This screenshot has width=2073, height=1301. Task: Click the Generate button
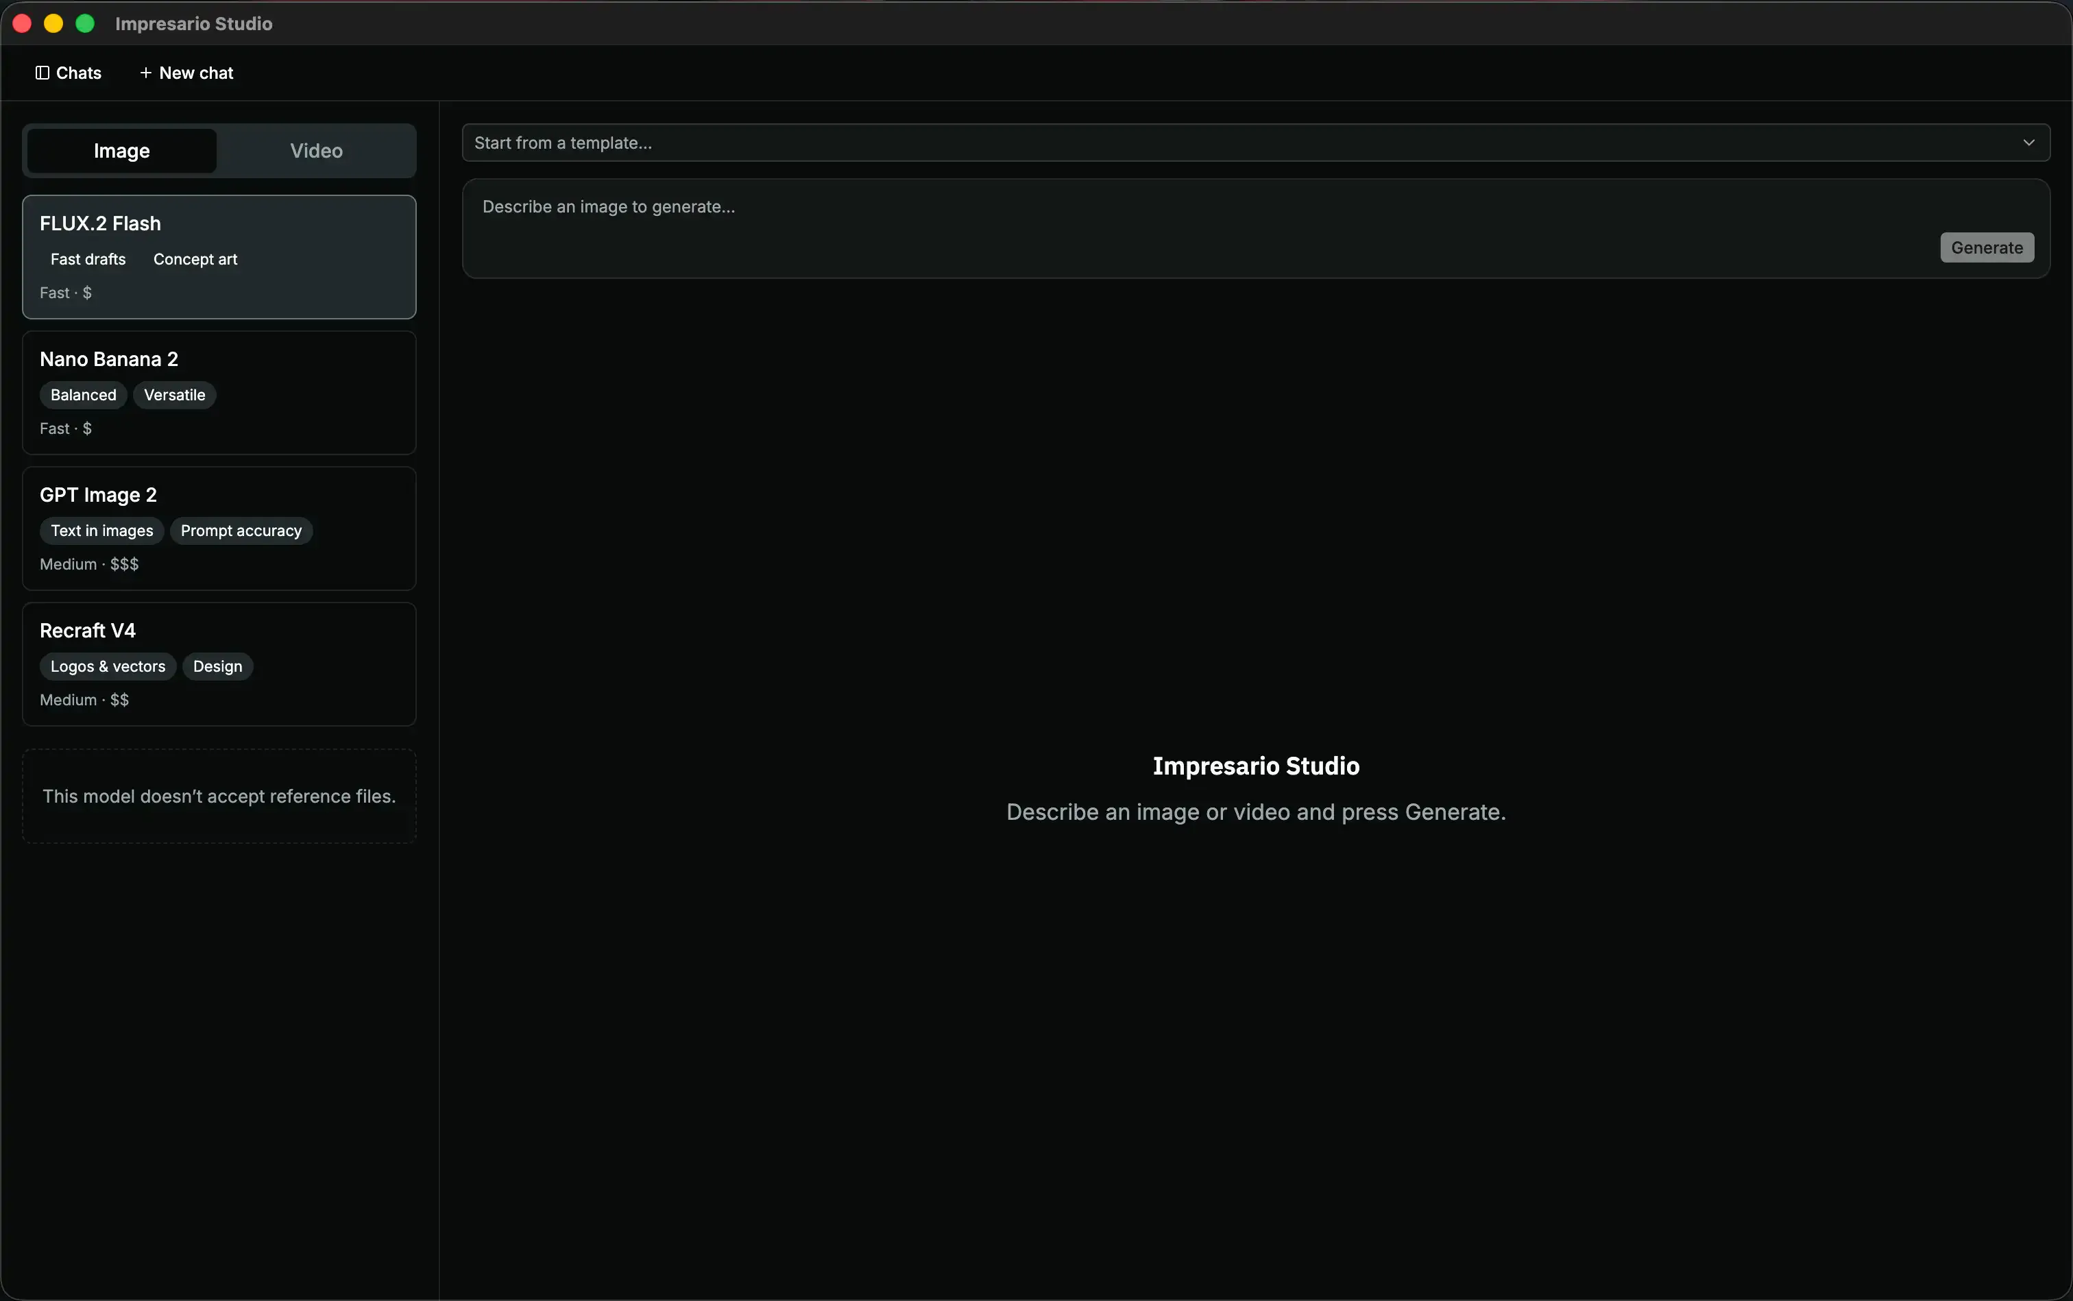coord(1986,248)
